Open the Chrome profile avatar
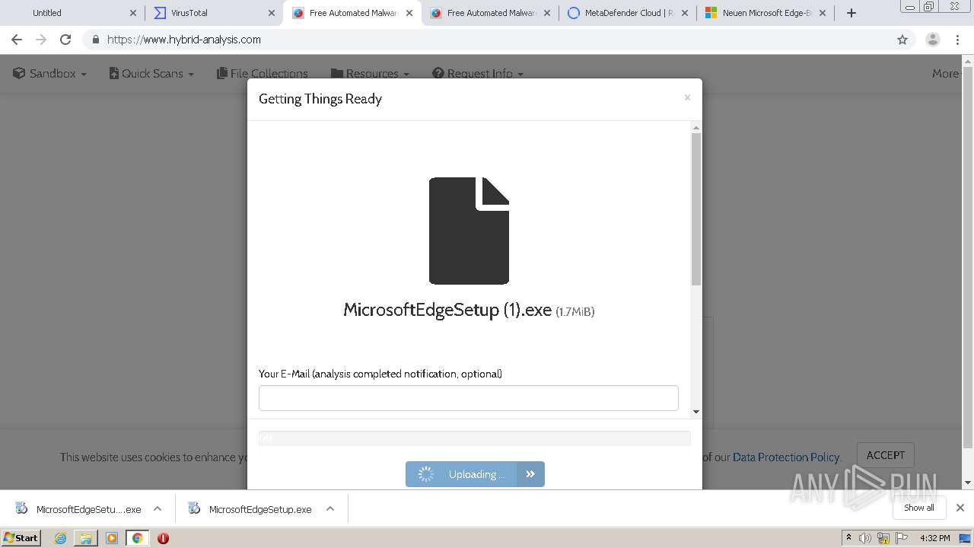 [x=933, y=40]
